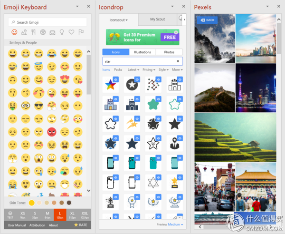Insert the angry red face emoji
Viewport: 285px width, 234px height.
[52, 132]
